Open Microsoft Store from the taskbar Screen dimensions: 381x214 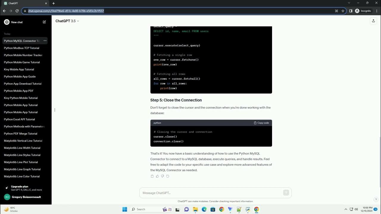pyautogui.click(x=213, y=209)
